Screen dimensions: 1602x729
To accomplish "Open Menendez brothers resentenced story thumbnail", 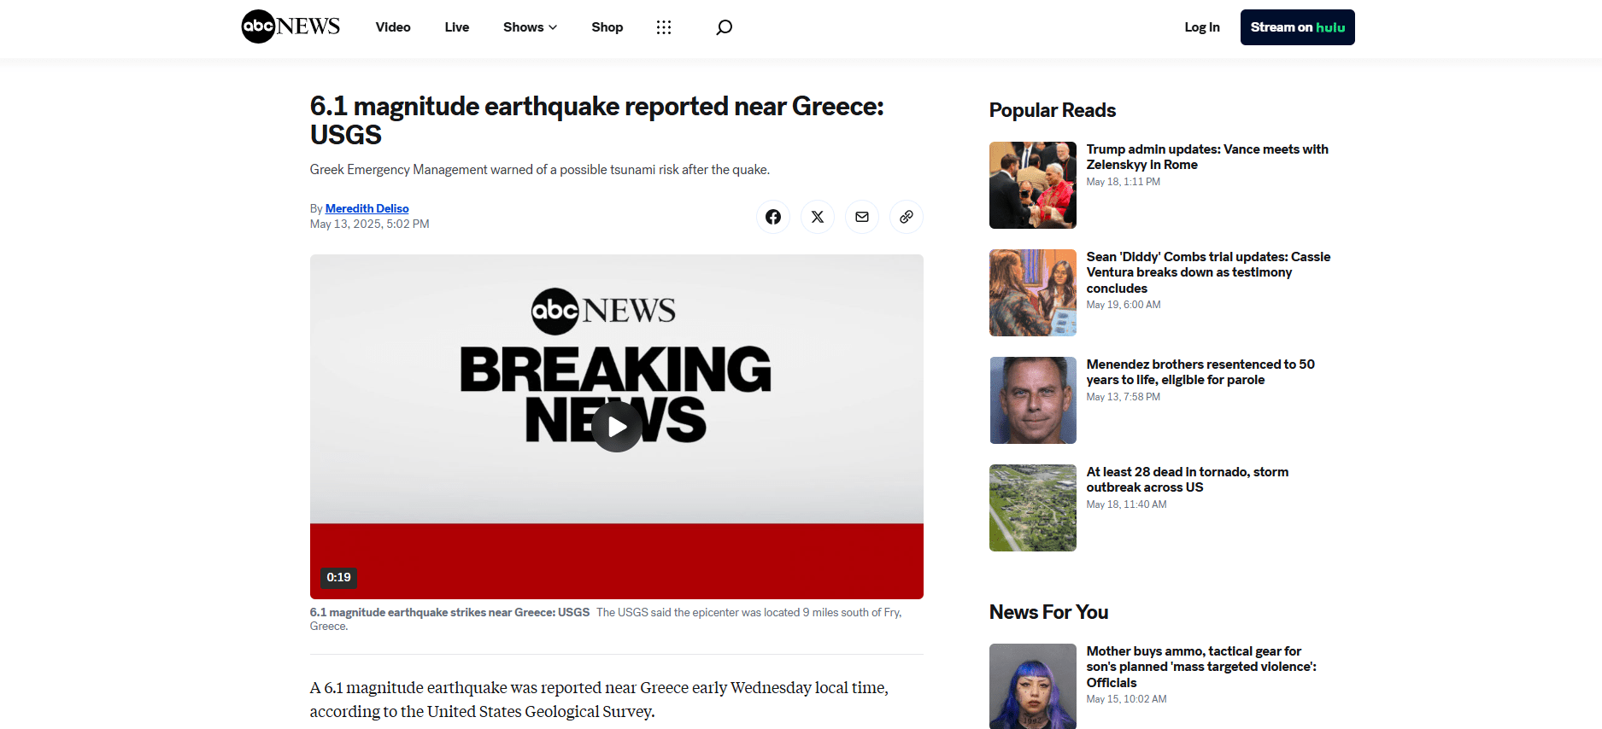I will click(x=1032, y=400).
